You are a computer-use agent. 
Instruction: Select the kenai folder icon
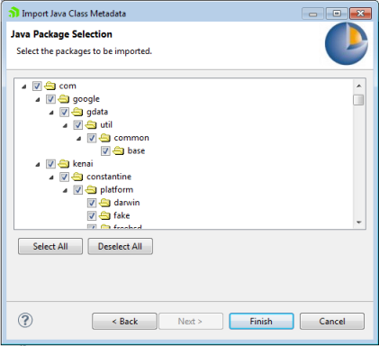(x=64, y=164)
